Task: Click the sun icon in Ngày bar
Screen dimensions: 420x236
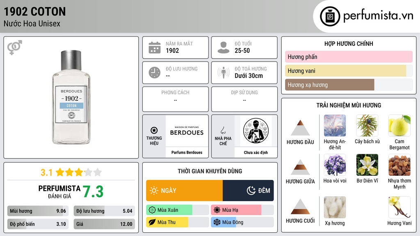Action: click(x=154, y=191)
